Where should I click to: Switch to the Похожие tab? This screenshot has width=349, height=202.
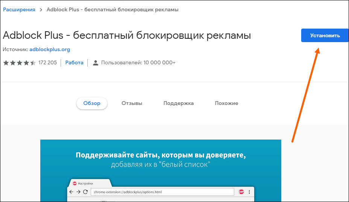pyautogui.click(x=227, y=103)
